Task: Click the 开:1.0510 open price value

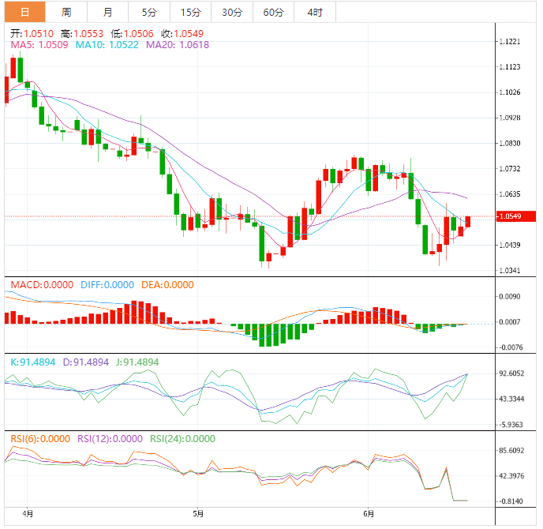Action: 32,34
